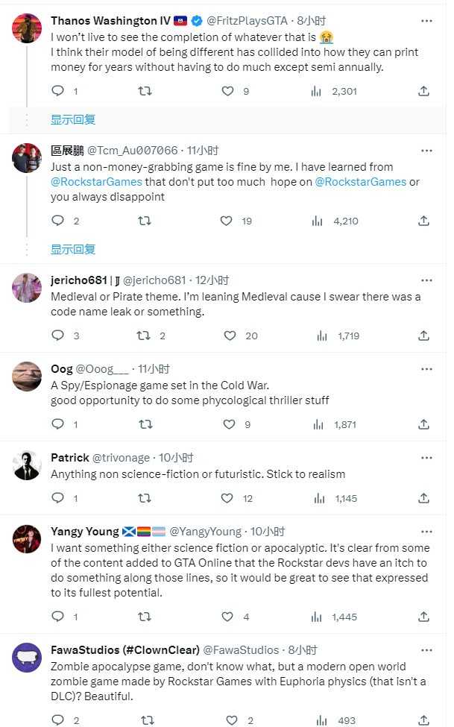Retweet jericho681's Medieval or Pirate tweet
This screenshot has height=727, width=454.
[145, 336]
